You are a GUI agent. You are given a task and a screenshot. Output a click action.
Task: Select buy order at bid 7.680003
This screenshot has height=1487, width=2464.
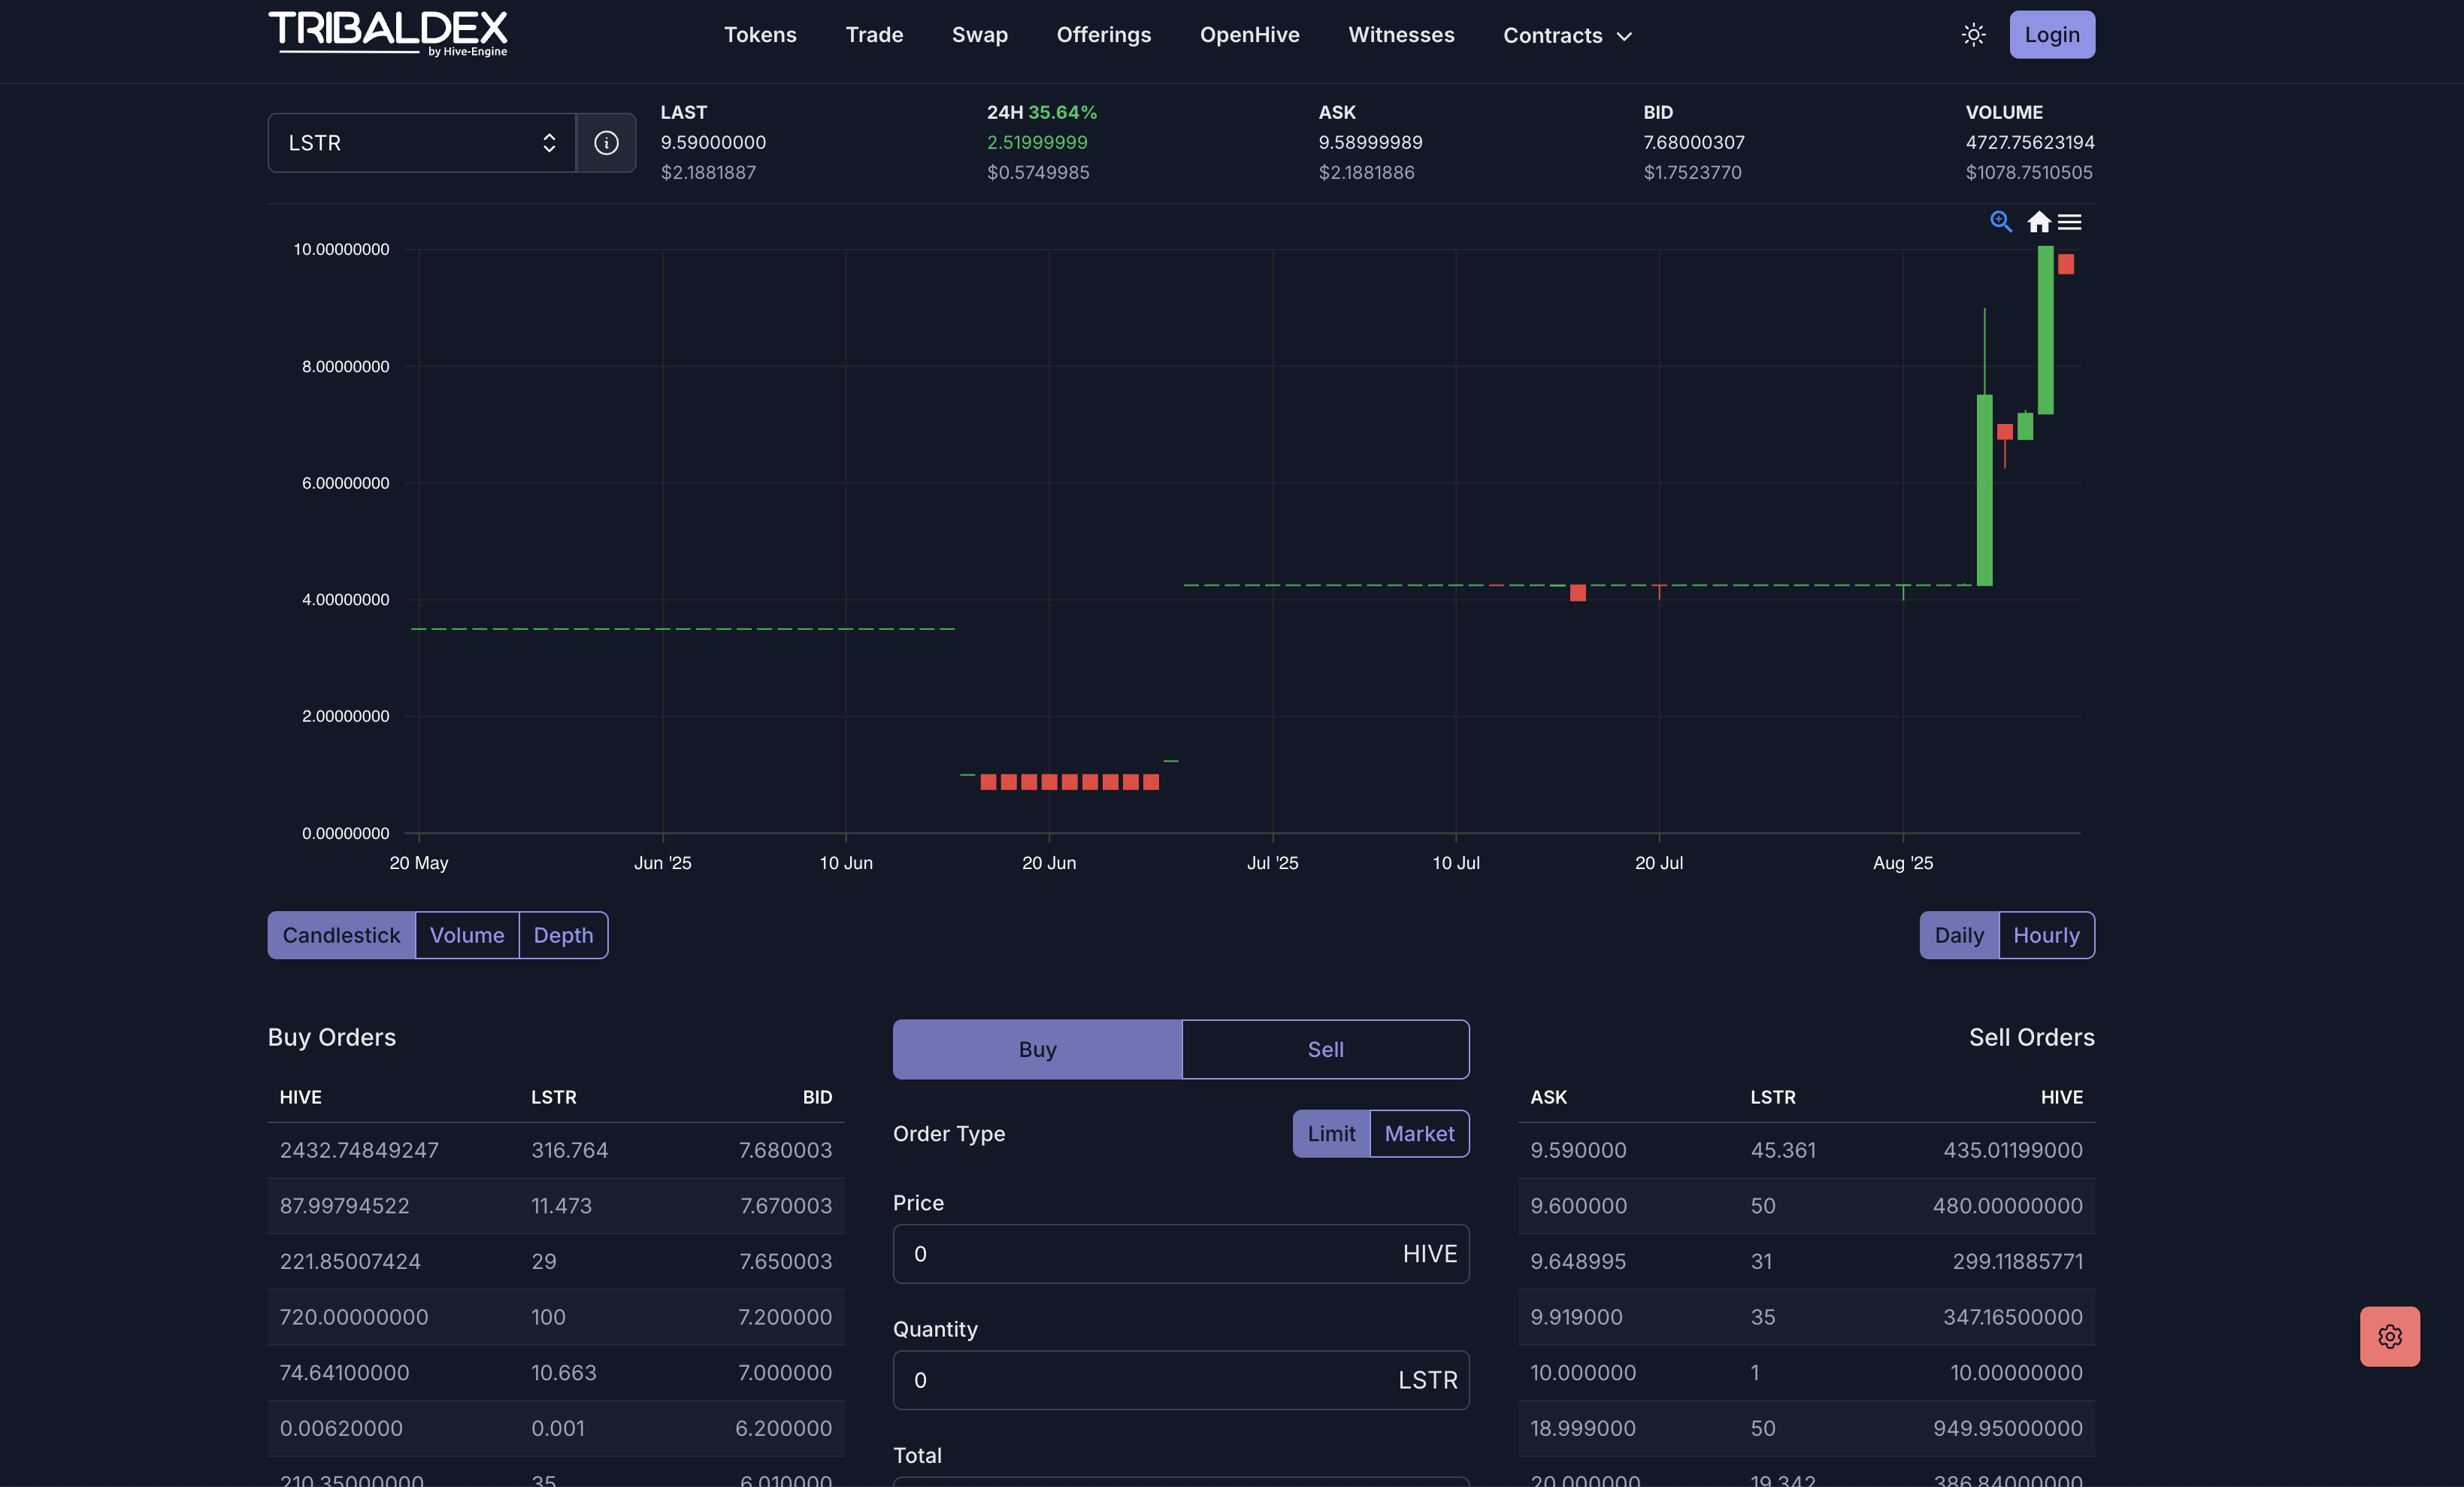click(556, 1150)
